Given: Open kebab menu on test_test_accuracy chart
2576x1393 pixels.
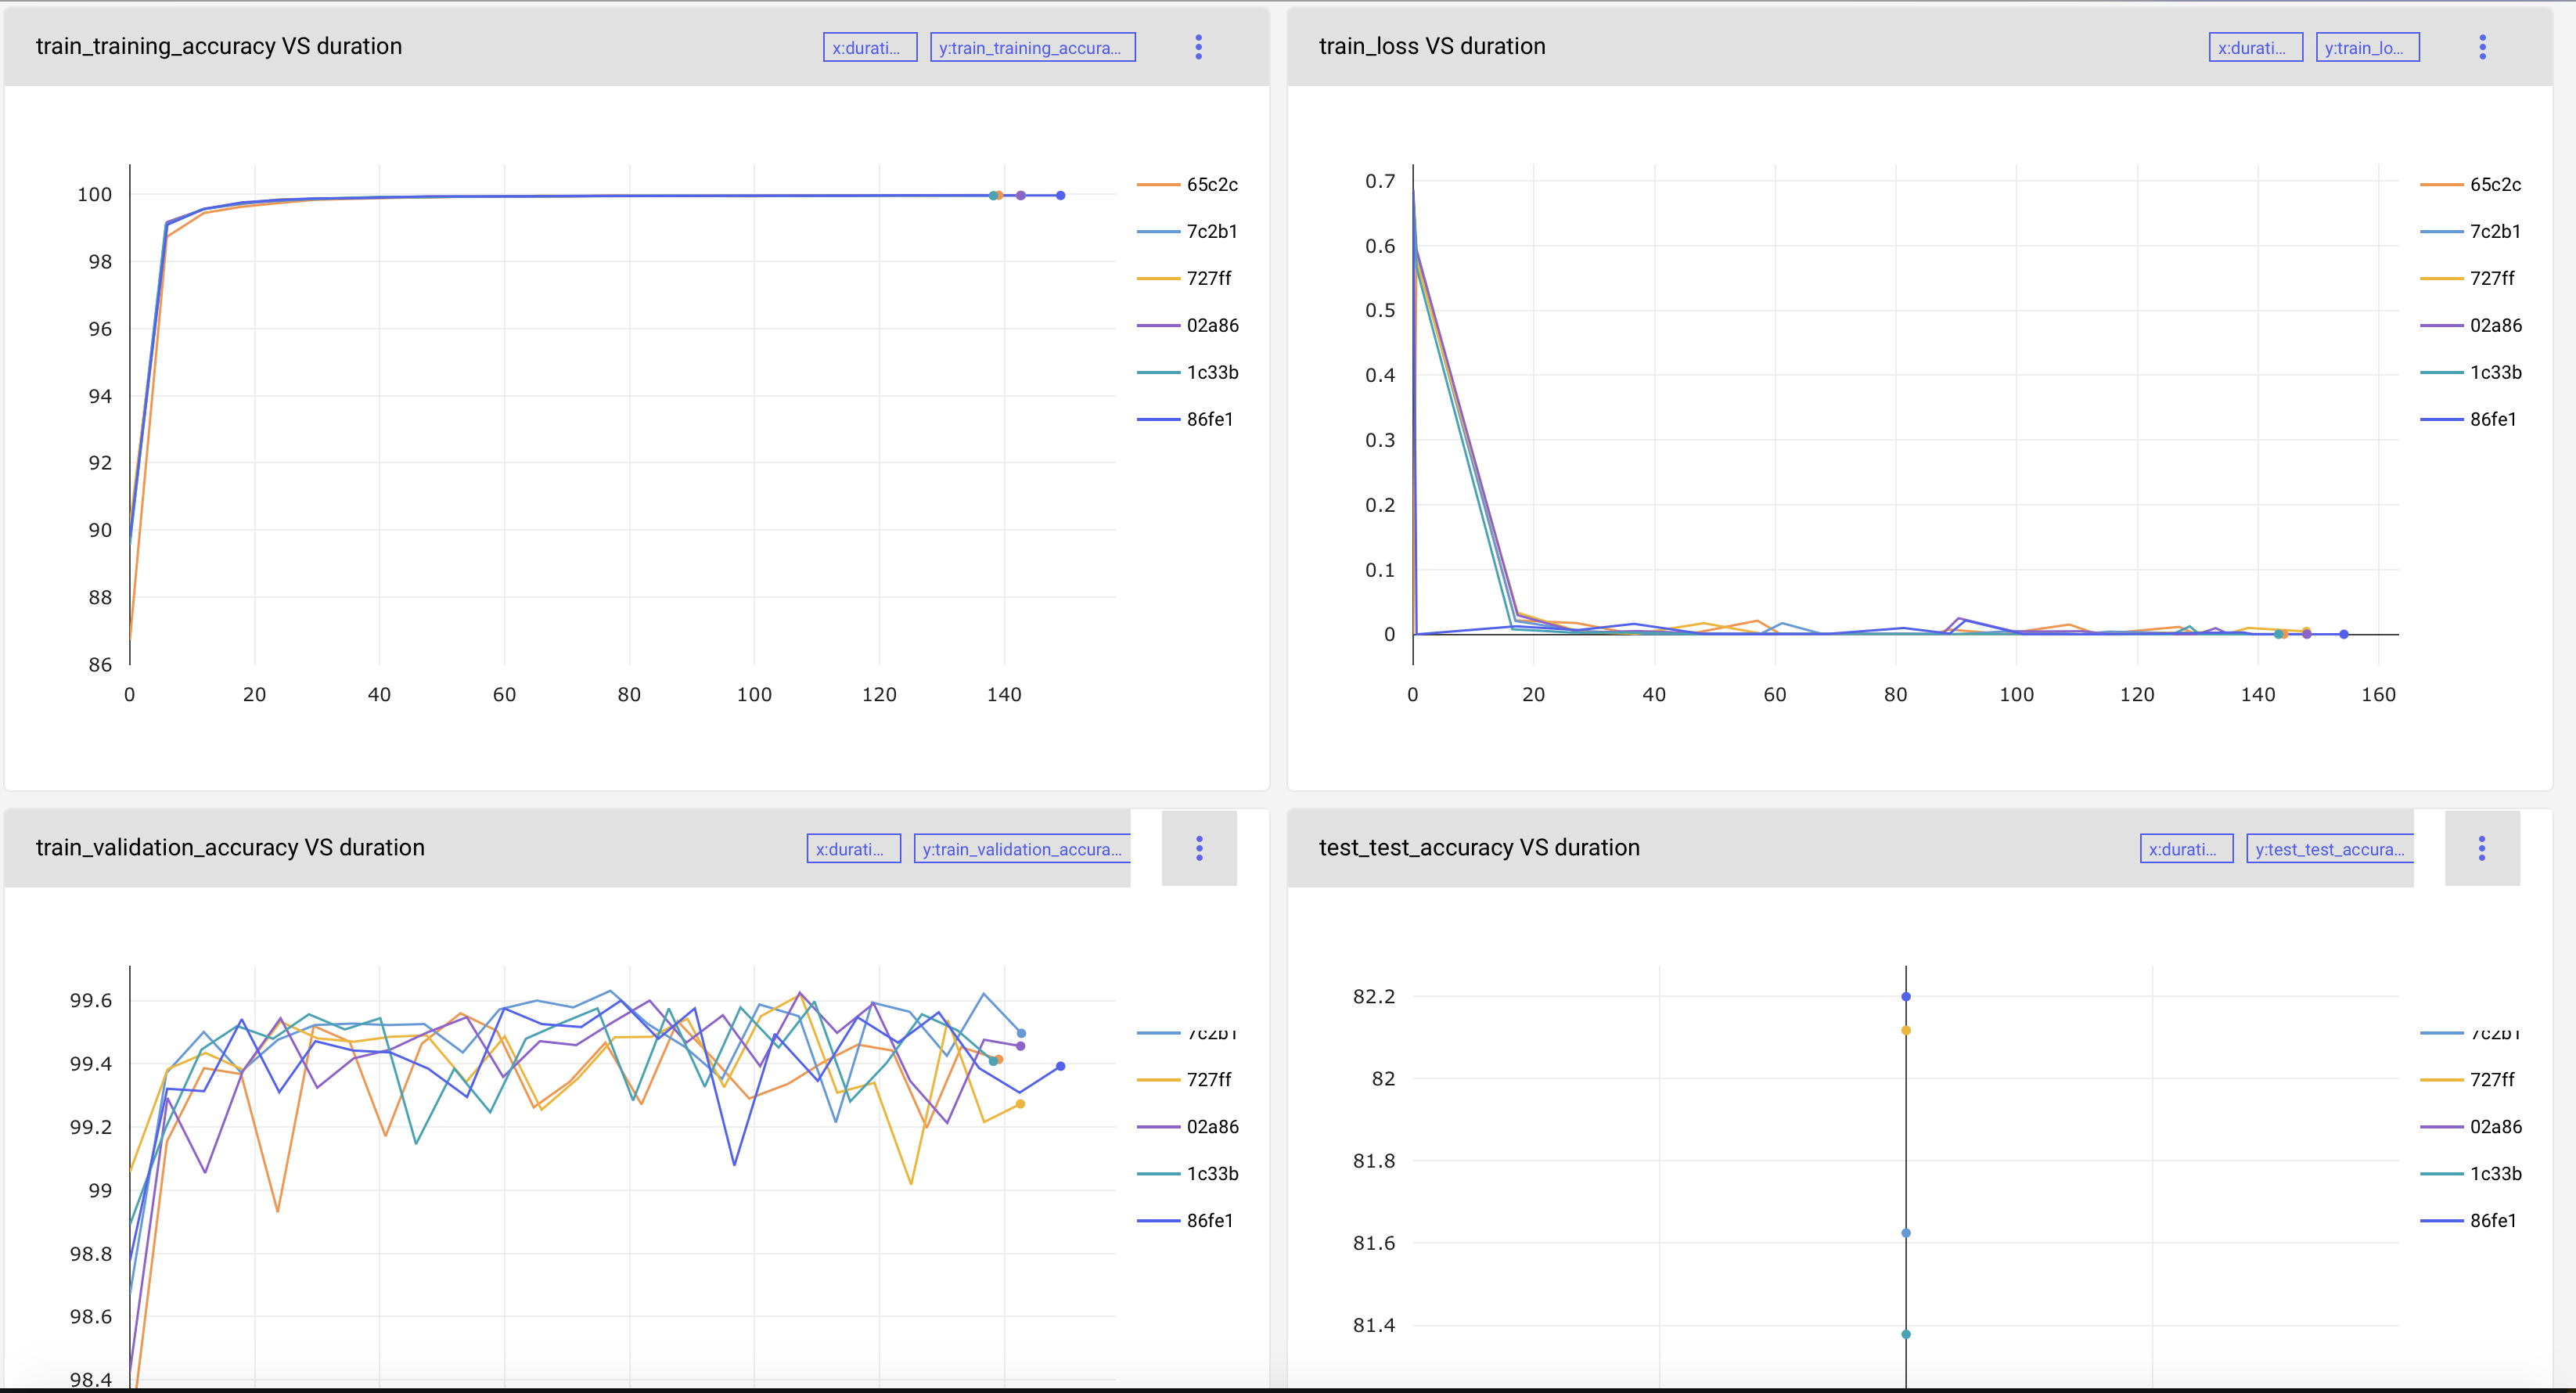Looking at the screenshot, I should [2481, 849].
